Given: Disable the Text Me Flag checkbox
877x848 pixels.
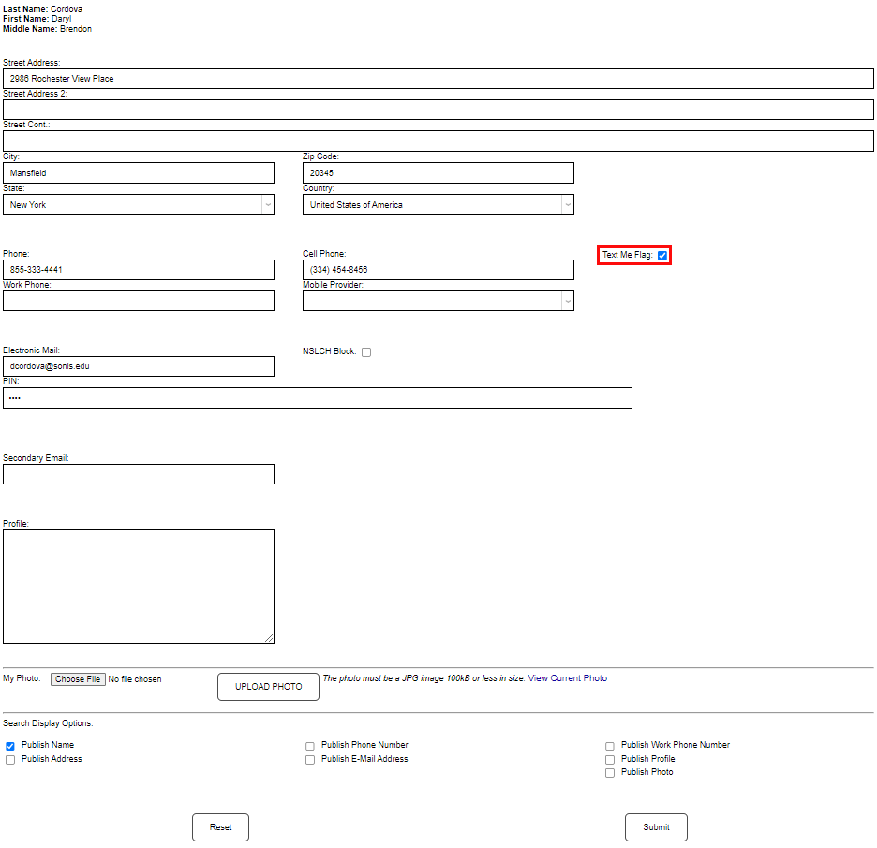Looking at the screenshot, I should (x=662, y=254).
